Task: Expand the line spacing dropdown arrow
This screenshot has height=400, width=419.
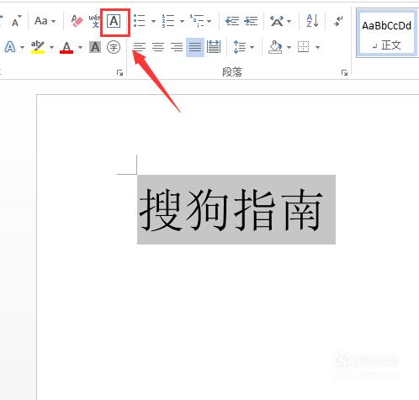Action: point(252,47)
